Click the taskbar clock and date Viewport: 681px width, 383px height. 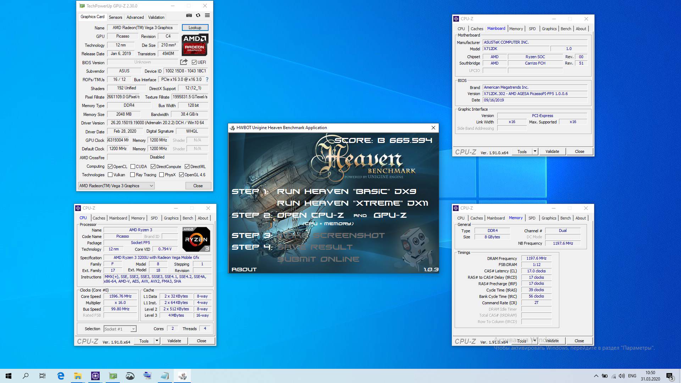pos(650,376)
